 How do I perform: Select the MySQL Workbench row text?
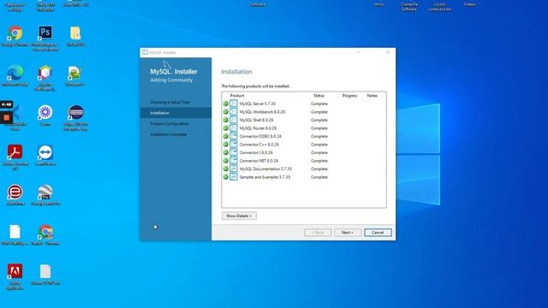click(x=262, y=112)
